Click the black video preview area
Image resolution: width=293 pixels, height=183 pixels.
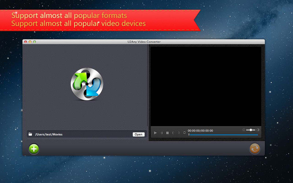click(x=206, y=86)
